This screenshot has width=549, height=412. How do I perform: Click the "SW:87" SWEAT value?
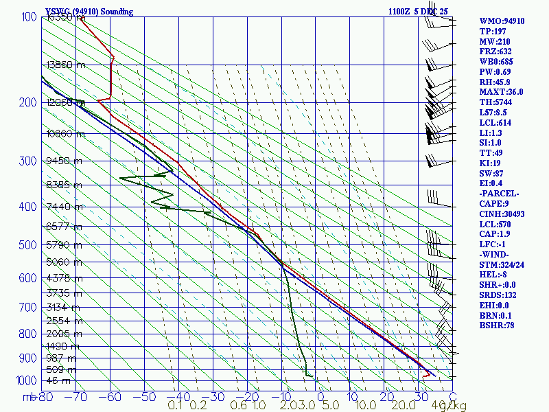(491, 173)
